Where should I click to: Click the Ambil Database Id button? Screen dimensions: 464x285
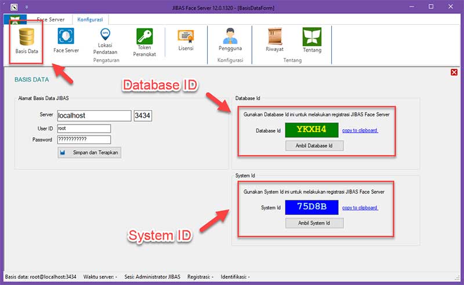[x=314, y=146]
